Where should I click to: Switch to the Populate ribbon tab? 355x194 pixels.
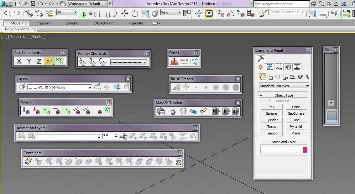[x=136, y=23]
